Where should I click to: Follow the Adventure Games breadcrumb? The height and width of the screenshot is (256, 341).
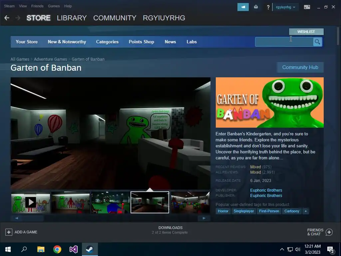(x=51, y=59)
